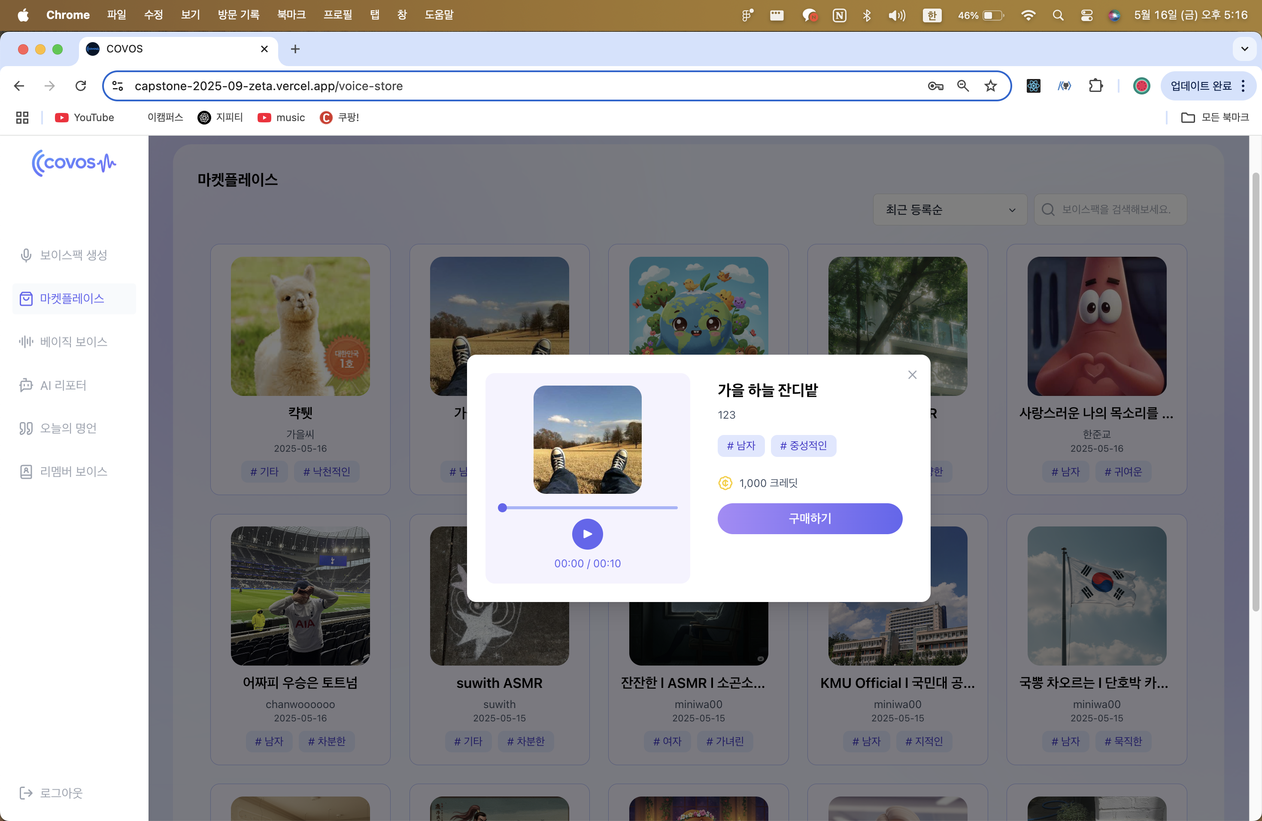Open the macOS Control Center icon

1086,15
